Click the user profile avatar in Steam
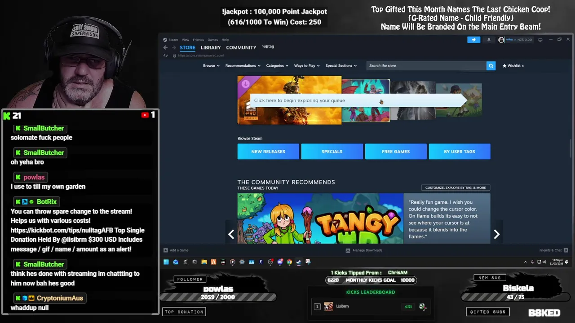This screenshot has width=575, height=323. click(501, 39)
